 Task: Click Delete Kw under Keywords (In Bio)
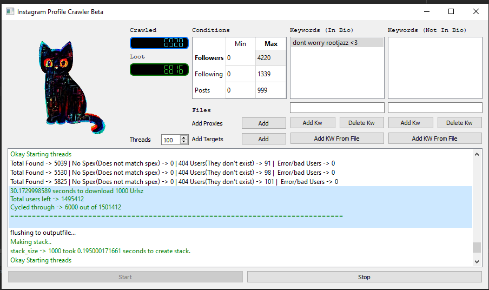(x=361, y=123)
